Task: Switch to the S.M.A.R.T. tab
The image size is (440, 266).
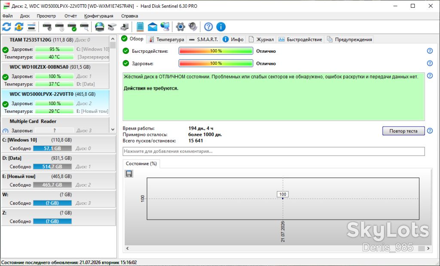Action: (x=203, y=39)
